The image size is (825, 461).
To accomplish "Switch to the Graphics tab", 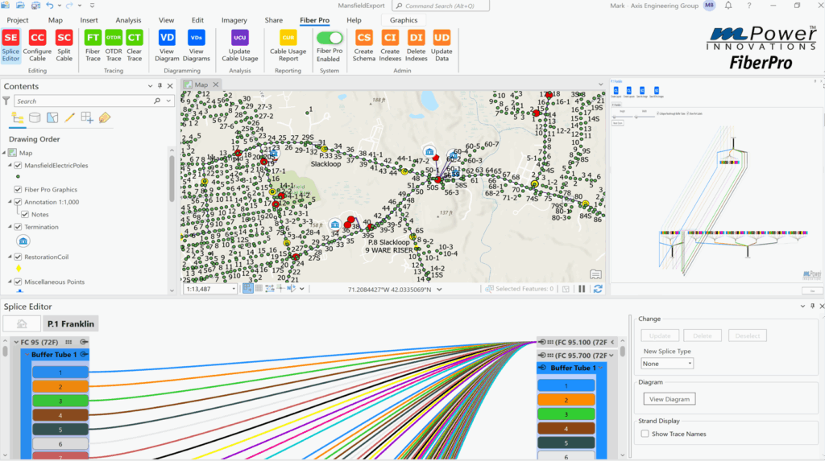I will tap(404, 20).
